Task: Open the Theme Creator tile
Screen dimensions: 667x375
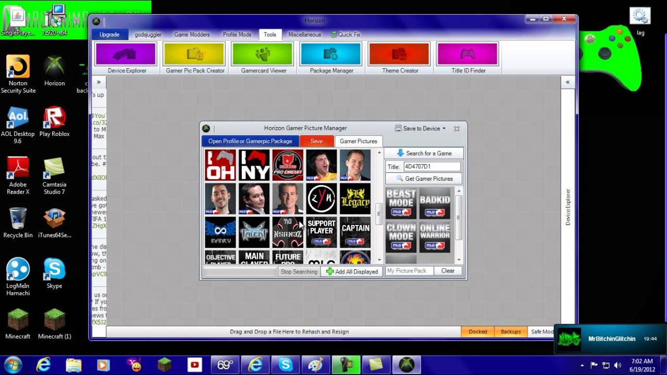Action: [400, 58]
